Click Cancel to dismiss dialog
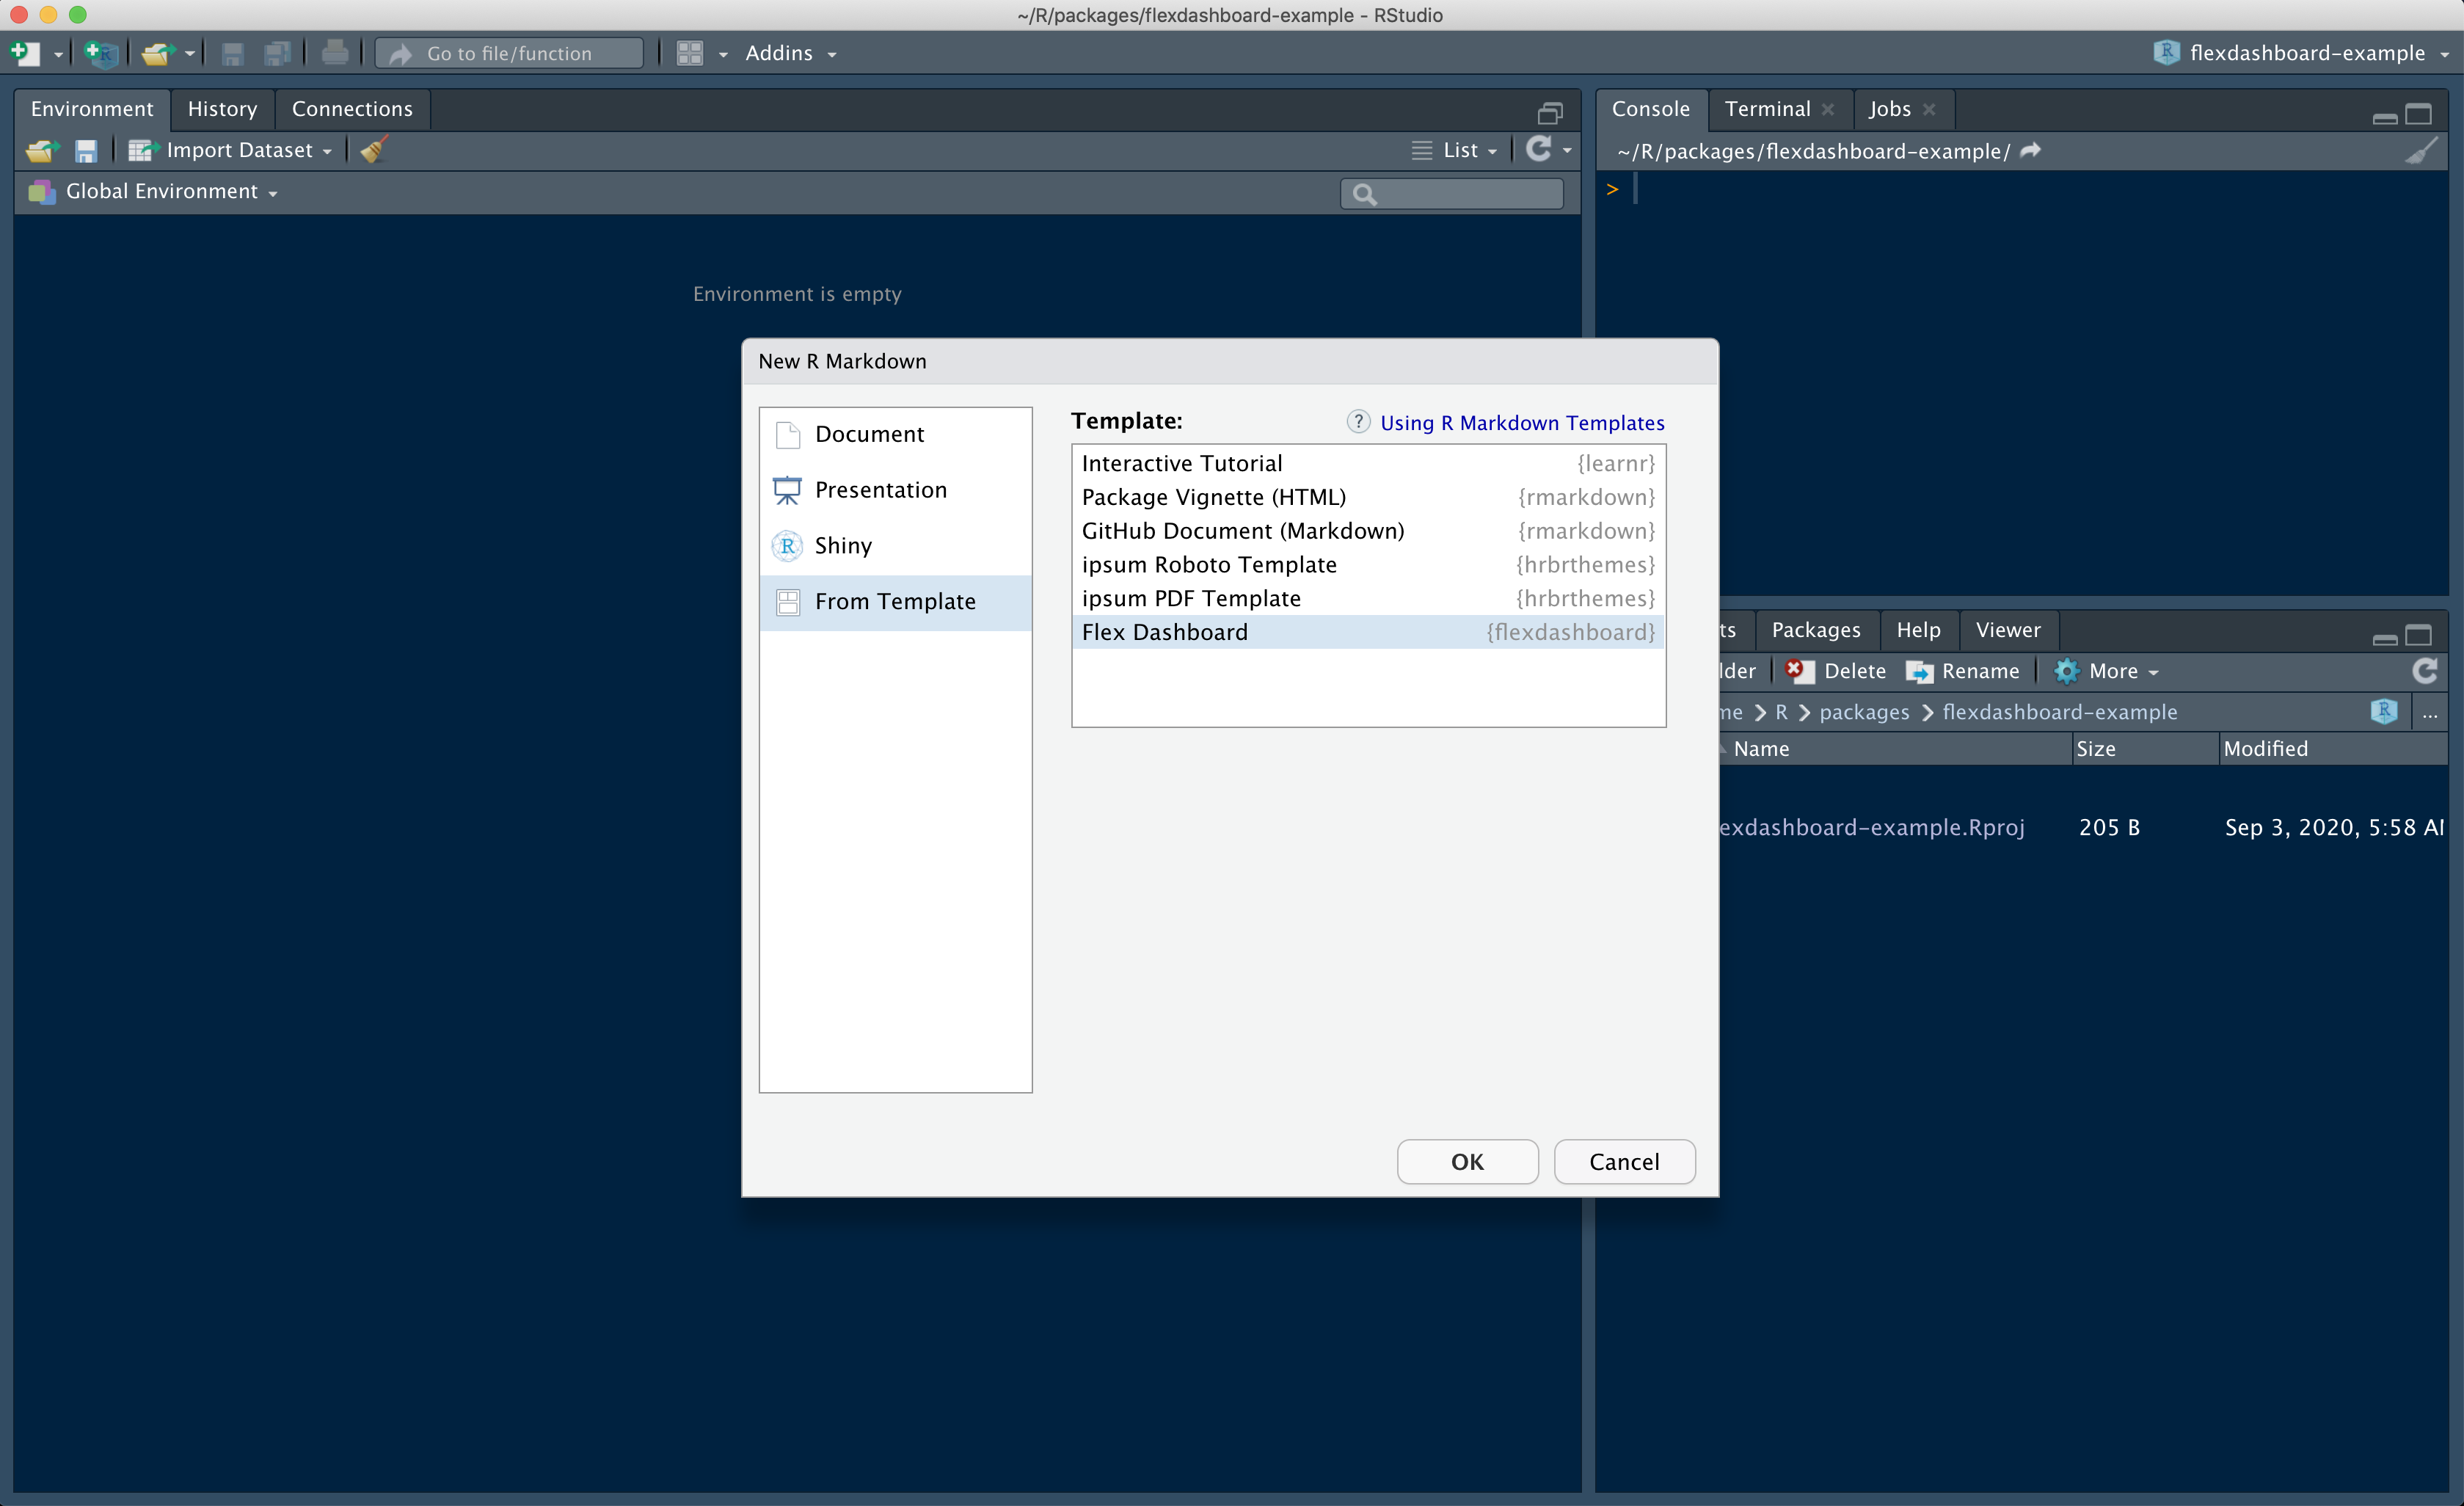The height and width of the screenshot is (1506, 2464). [x=1622, y=1161]
